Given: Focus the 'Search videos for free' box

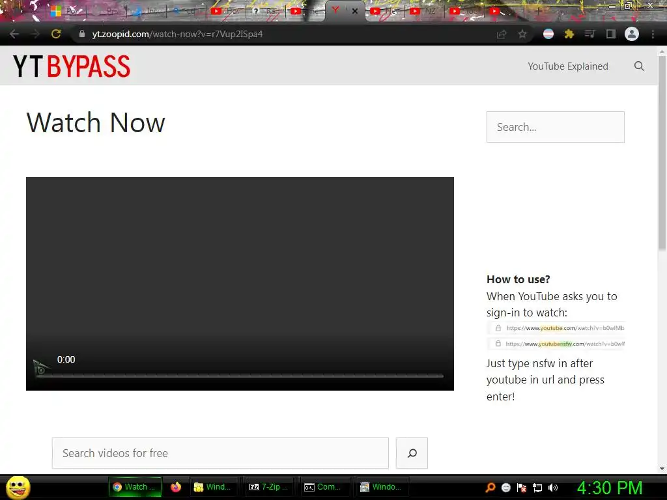Looking at the screenshot, I should point(220,453).
